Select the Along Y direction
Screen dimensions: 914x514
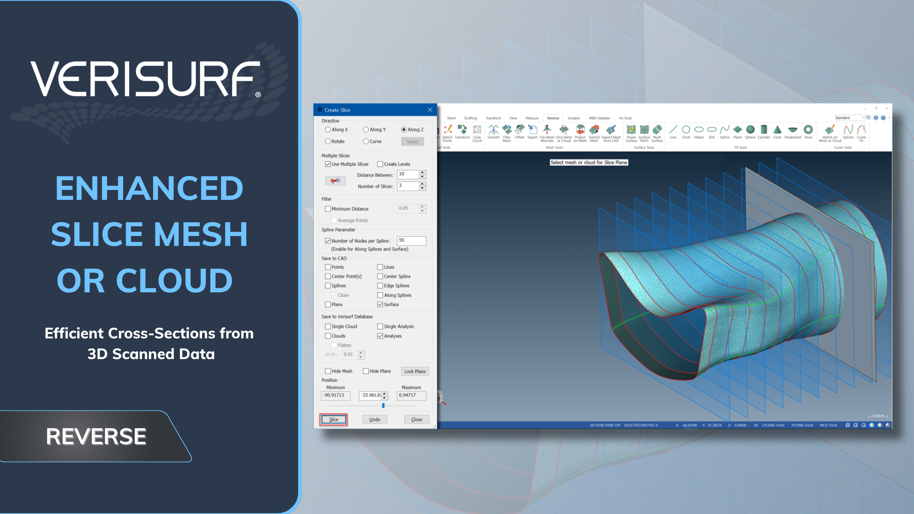[x=375, y=130]
